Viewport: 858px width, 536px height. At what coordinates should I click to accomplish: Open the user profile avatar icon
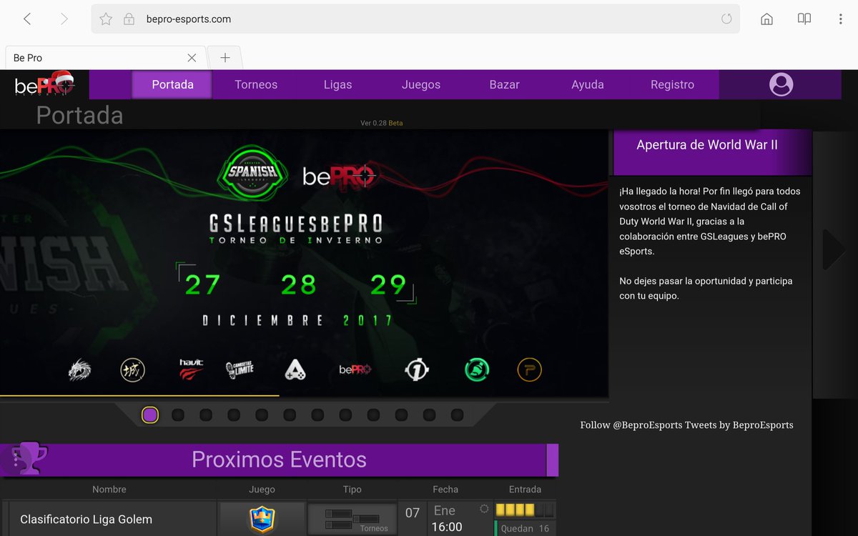click(781, 84)
